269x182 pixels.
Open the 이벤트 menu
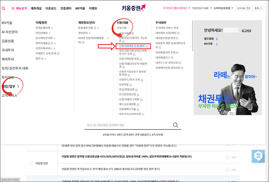93,8
